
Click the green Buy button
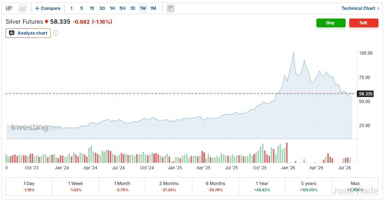[331, 23]
